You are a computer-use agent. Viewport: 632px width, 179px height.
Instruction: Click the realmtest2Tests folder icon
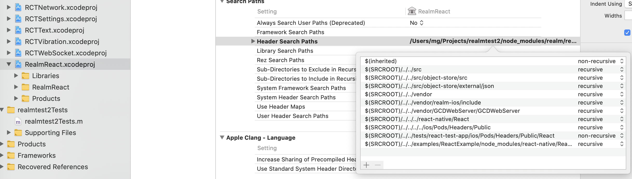[x=11, y=110]
